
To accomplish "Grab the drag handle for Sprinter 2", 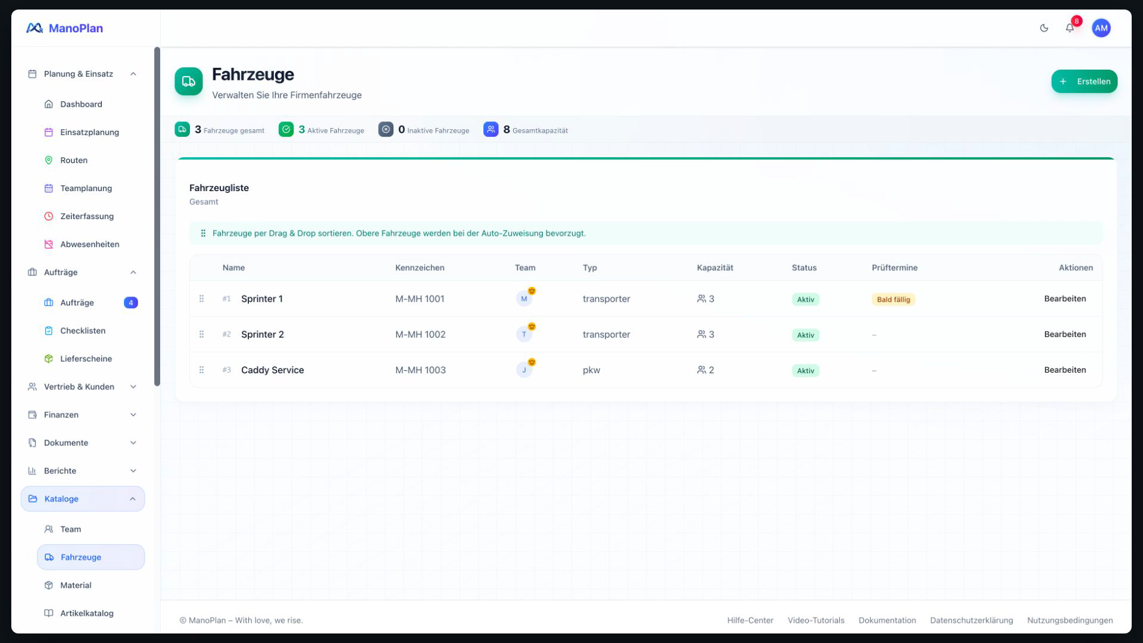I will coord(201,335).
